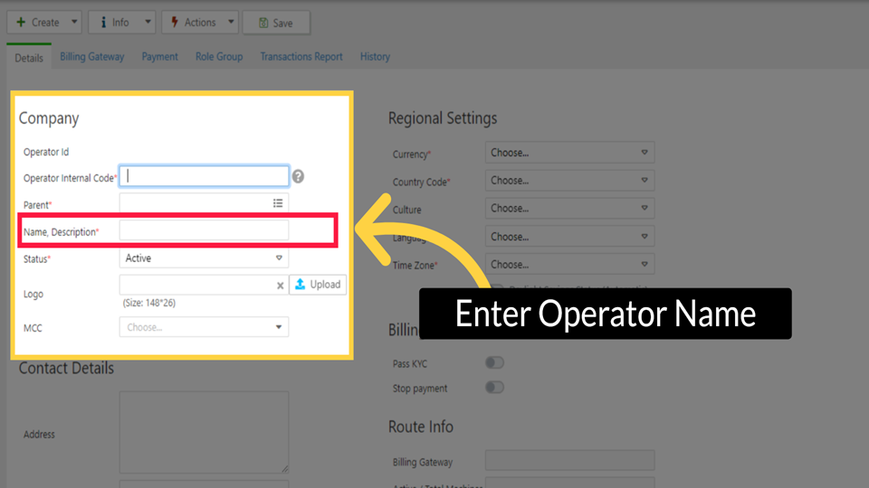Open the Role Group tab
Viewport: 869px width, 488px height.
click(219, 57)
